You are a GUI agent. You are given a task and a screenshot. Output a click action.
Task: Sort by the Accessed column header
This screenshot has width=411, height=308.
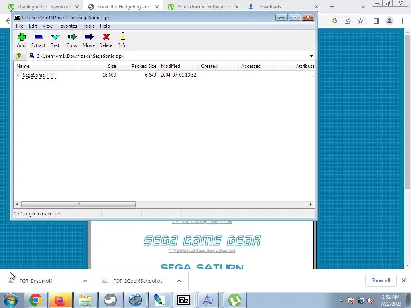pos(258,66)
